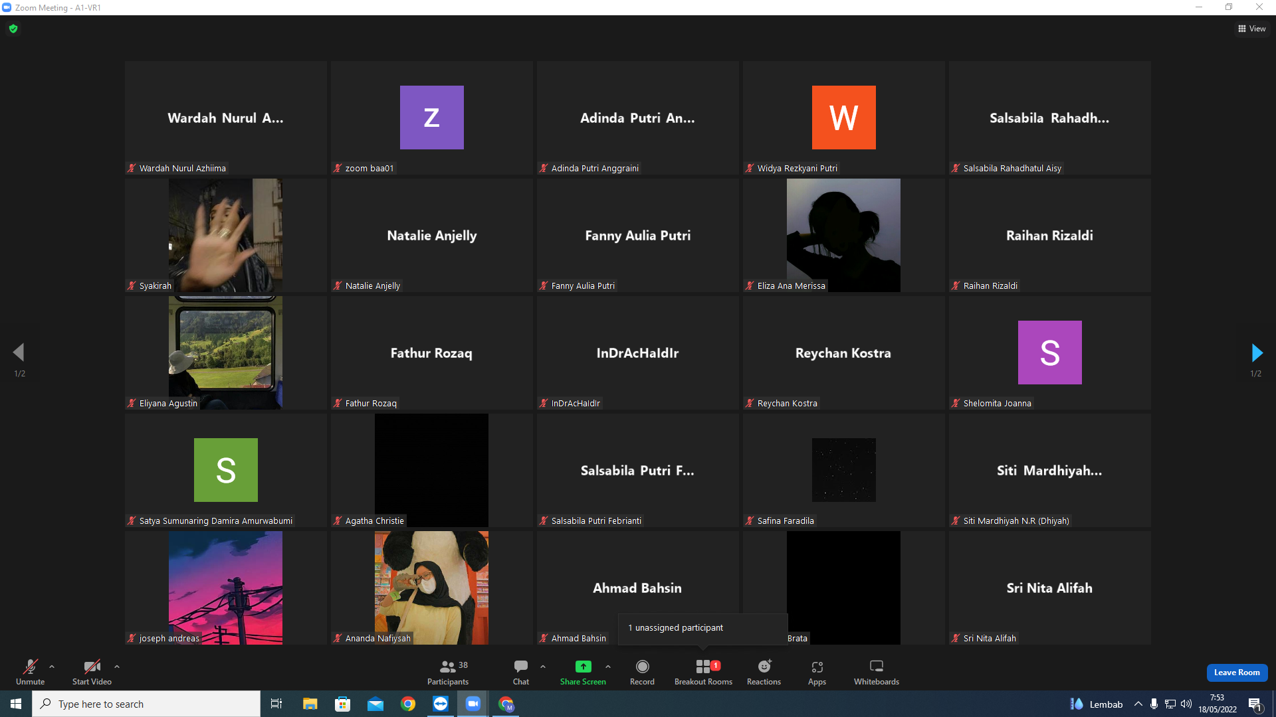
Task: Click the green Share Screen icon
Action: (x=583, y=666)
